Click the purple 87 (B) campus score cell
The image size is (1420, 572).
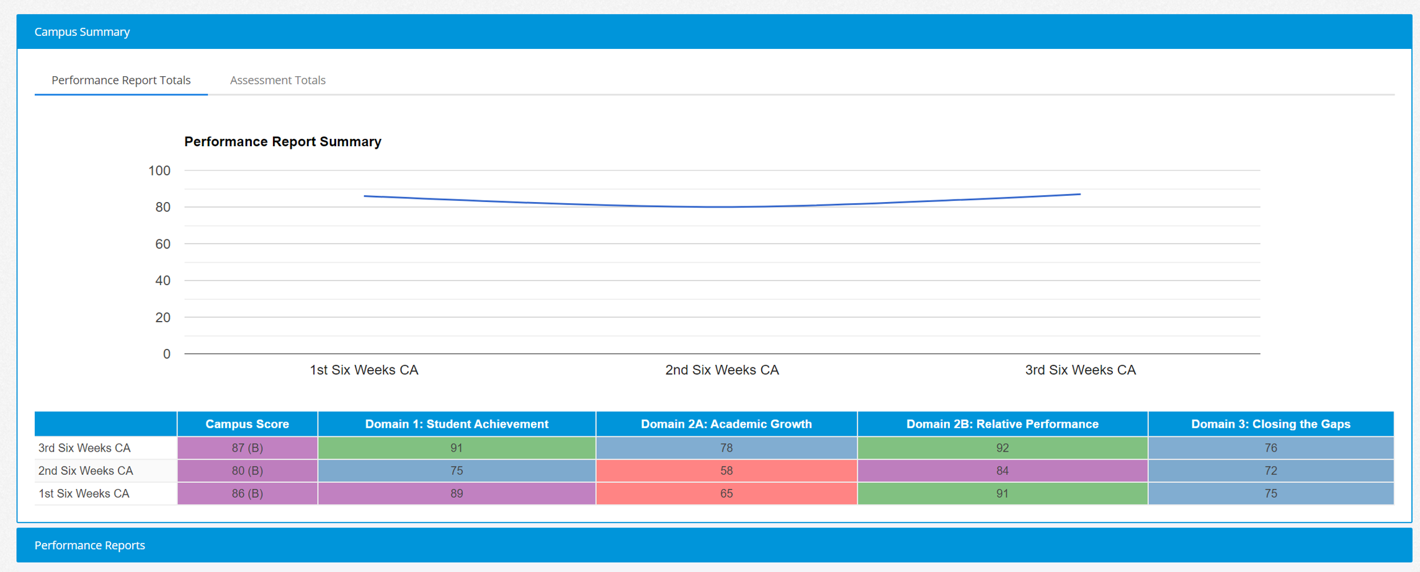247,448
